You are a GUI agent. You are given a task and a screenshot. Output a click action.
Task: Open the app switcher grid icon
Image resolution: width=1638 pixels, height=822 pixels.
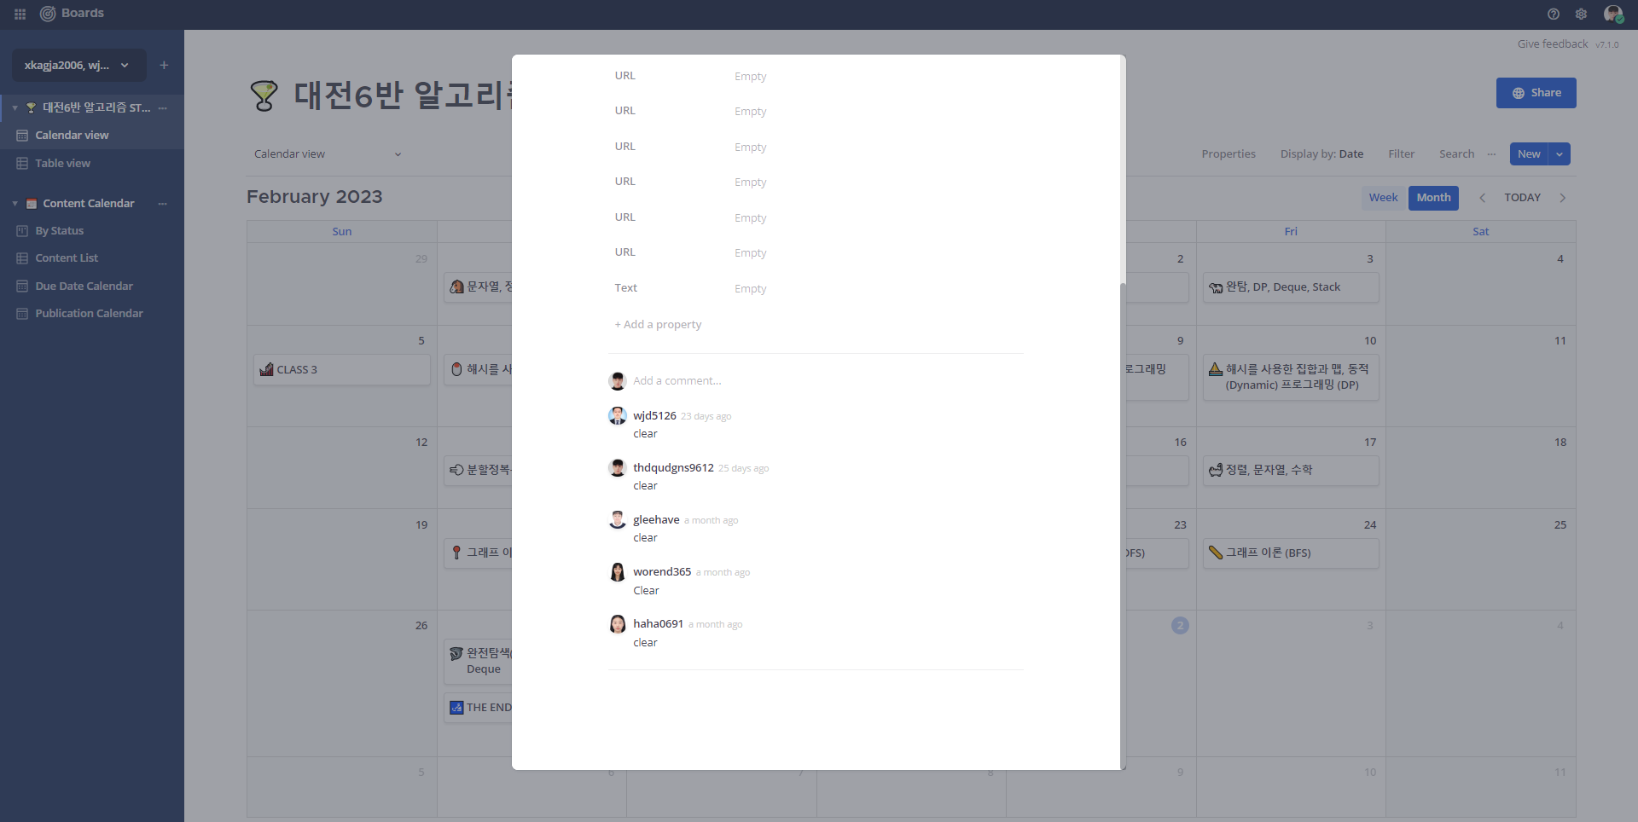click(20, 14)
